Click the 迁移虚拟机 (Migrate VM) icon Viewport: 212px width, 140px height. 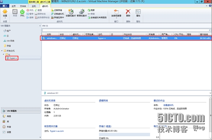(x=52, y=14)
